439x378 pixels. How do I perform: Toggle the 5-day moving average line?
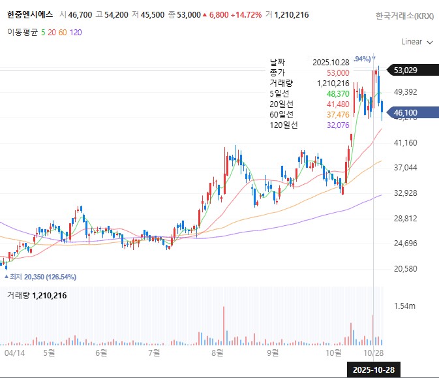42,32
